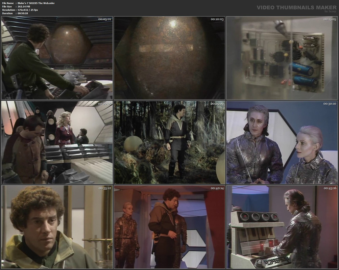Click the spaceship interior thumbnail at 00:20:07
Viewport: 339px width, 270px height.
pyautogui.click(x=57, y=142)
